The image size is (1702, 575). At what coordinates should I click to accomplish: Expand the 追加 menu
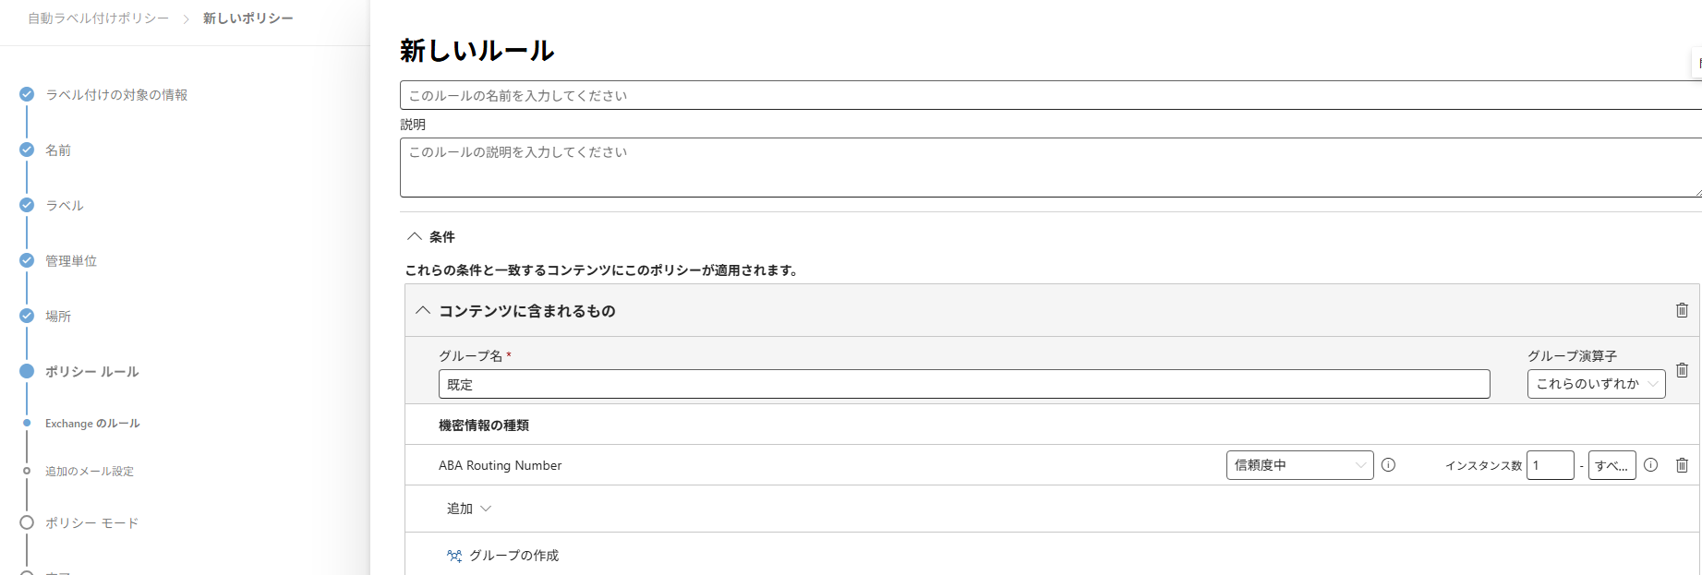pos(468,509)
